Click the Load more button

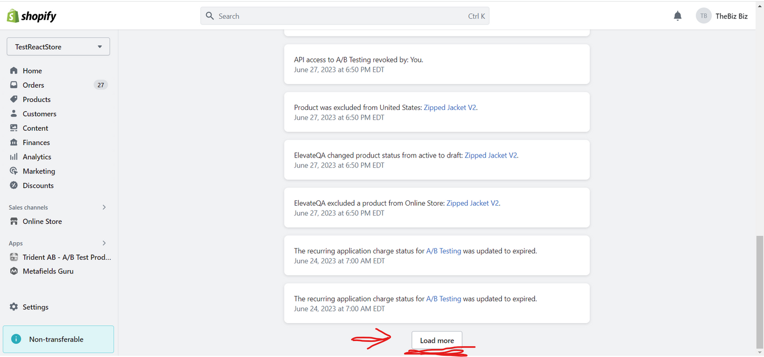[x=437, y=341]
